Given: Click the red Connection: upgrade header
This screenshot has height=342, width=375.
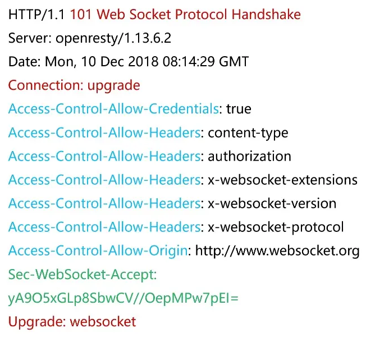Looking at the screenshot, I should click(74, 85).
